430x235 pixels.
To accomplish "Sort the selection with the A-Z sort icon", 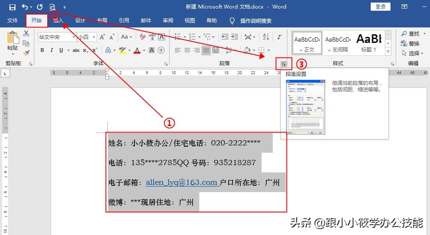I will point(266,37).
